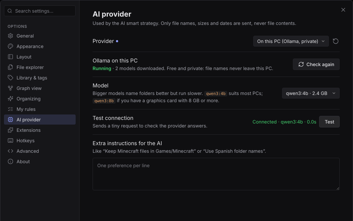This screenshot has width=353, height=221.
Task: Focus the Search settings field
Action: click(40, 11)
